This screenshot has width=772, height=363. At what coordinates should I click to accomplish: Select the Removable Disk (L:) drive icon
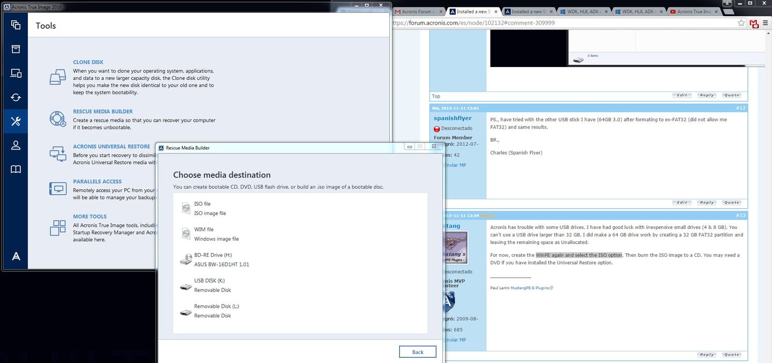coord(186,313)
